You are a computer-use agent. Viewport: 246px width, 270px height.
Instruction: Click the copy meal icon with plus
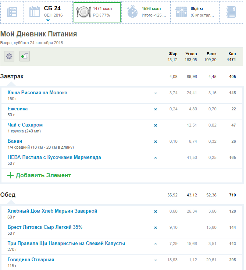pos(25,56)
